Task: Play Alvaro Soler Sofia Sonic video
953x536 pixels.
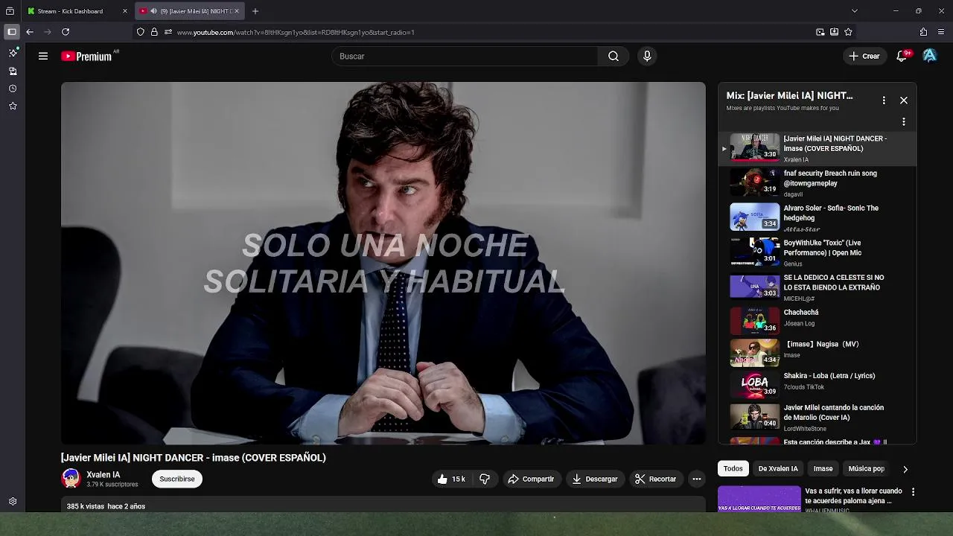Action: point(817,218)
